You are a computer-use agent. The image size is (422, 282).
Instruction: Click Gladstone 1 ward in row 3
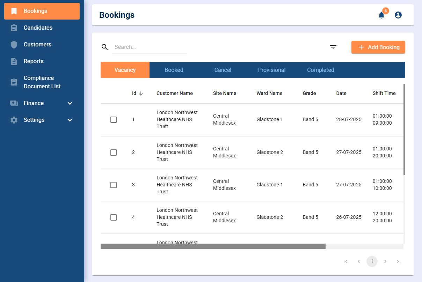pos(270,185)
